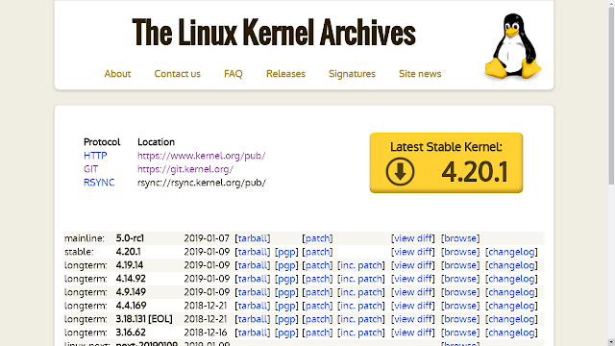Open the Signatures page
This screenshot has width=615, height=346.
[x=352, y=74]
